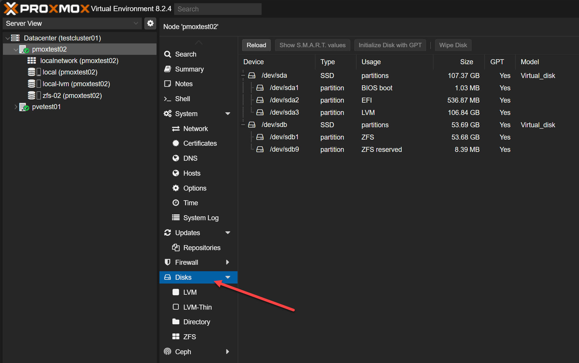Click the ZFS grid icon under Disks
Screen dimensions: 579x363
pos(176,337)
